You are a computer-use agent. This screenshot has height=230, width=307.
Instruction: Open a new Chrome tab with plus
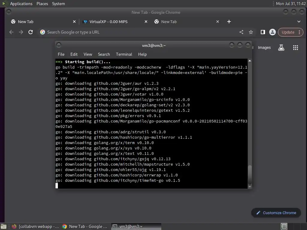pyautogui.click(x=229, y=22)
